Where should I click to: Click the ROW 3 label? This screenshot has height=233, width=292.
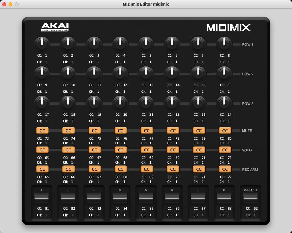point(248,104)
